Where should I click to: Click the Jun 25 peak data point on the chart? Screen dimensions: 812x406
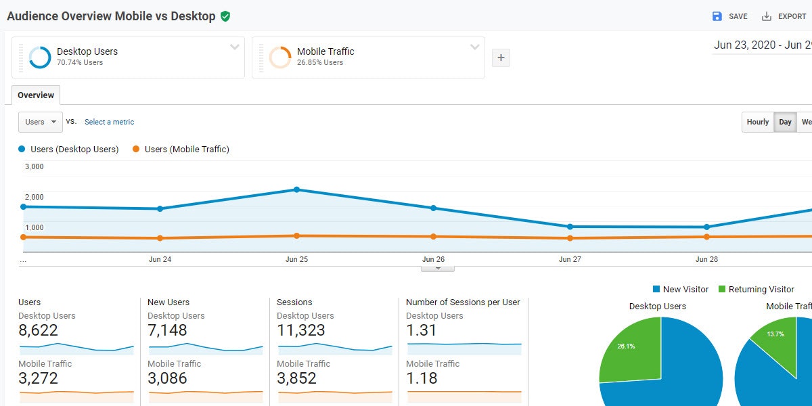coord(297,189)
